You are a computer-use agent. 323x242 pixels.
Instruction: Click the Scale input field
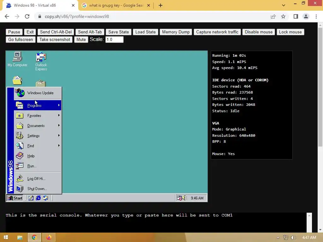tap(114, 39)
